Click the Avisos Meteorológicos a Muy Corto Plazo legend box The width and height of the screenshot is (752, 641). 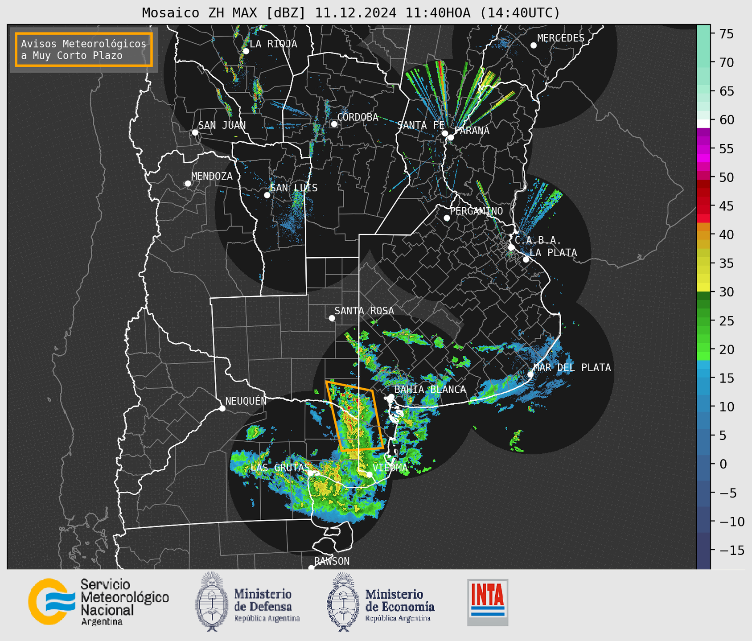click(84, 49)
